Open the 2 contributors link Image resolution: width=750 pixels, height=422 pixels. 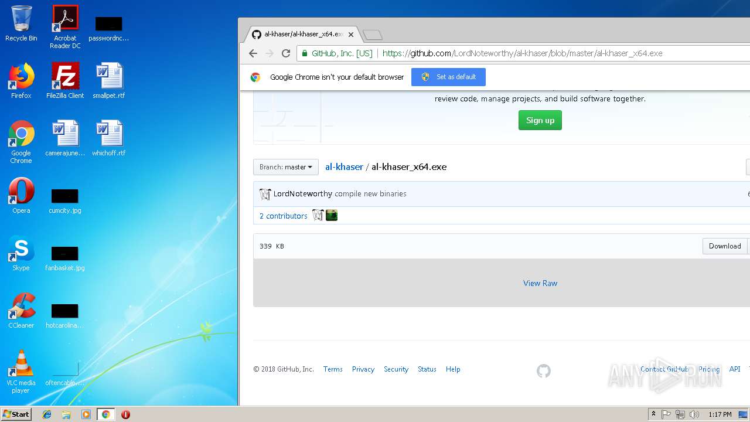(284, 216)
